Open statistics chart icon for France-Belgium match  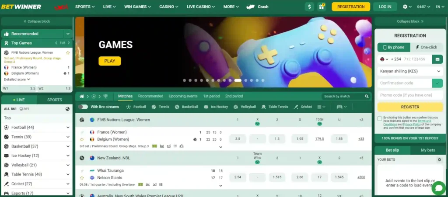pyautogui.click(x=162, y=146)
